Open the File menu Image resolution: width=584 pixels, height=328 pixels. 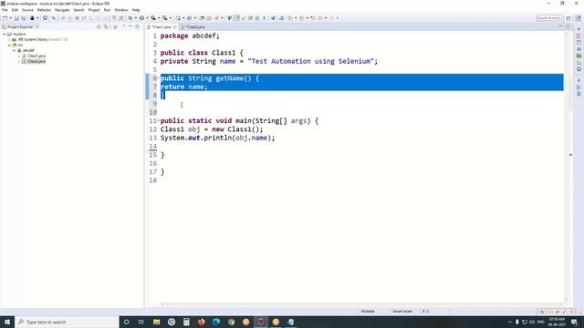tap(5, 10)
